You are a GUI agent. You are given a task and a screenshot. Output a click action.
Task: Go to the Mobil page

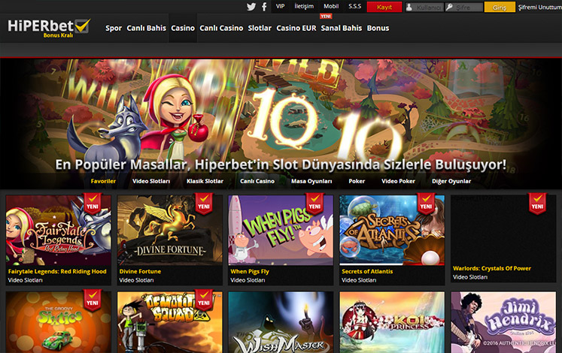pos(331,7)
